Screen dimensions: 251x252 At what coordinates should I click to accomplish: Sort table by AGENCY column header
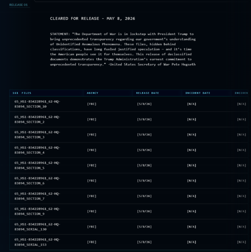92,93
